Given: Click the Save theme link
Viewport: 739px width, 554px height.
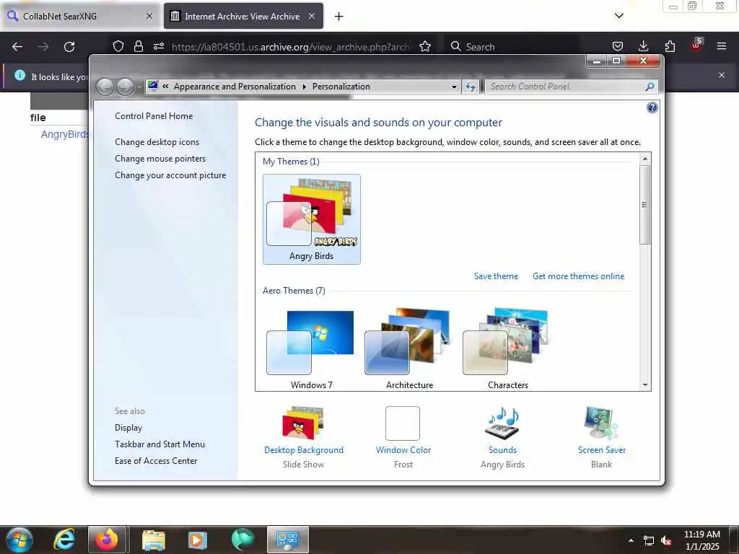Looking at the screenshot, I should (x=496, y=276).
